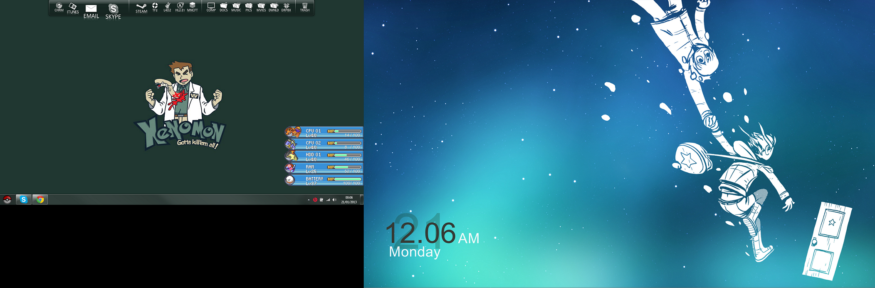Click the "RAM" label
Image resolution: width=875 pixels, height=288 pixels.
(x=310, y=167)
